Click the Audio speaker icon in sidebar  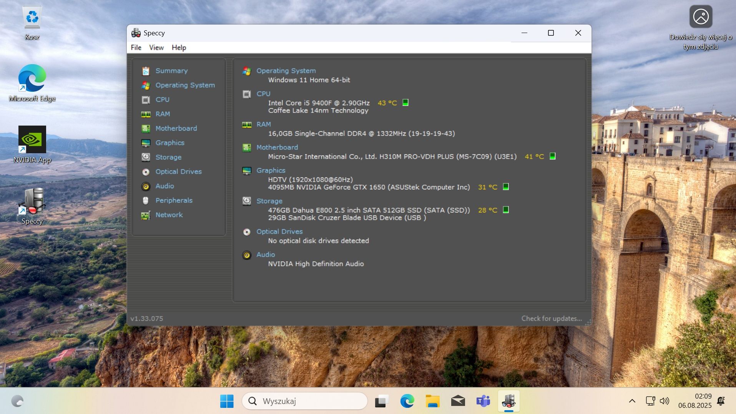[146, 186]
